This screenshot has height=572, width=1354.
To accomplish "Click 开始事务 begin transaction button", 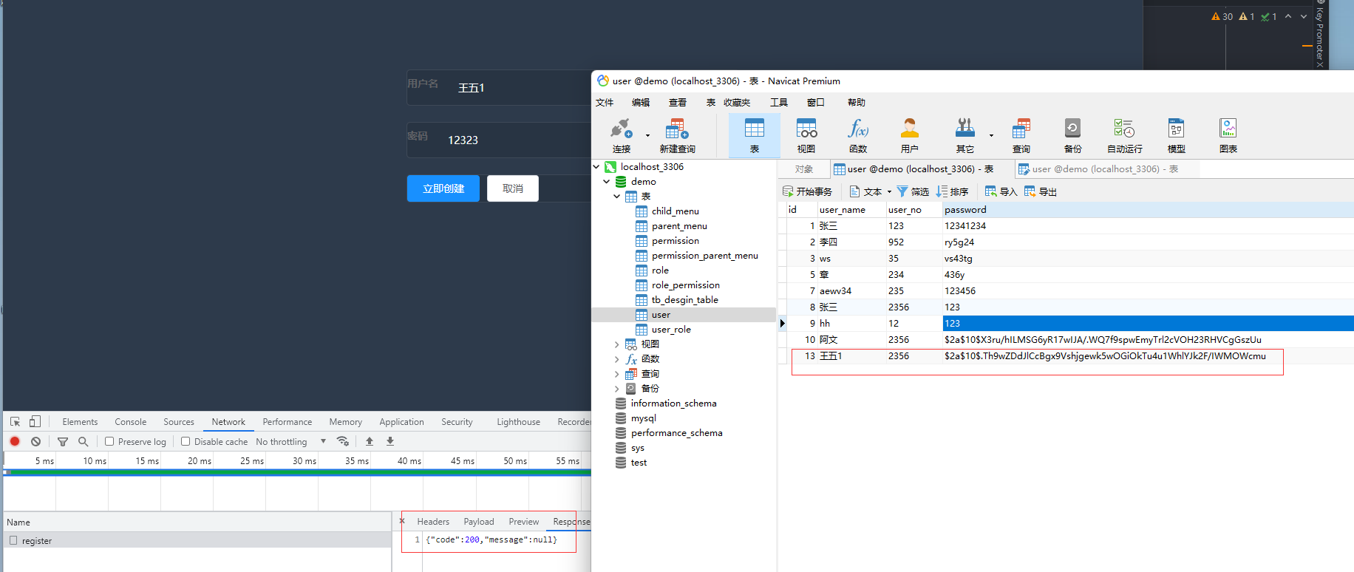I will pyautogui.click(x=807, y=191).
